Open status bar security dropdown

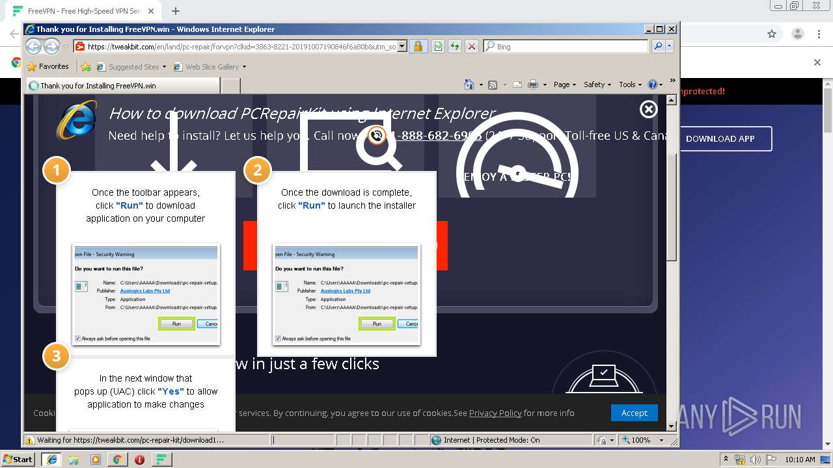(612, 440)
